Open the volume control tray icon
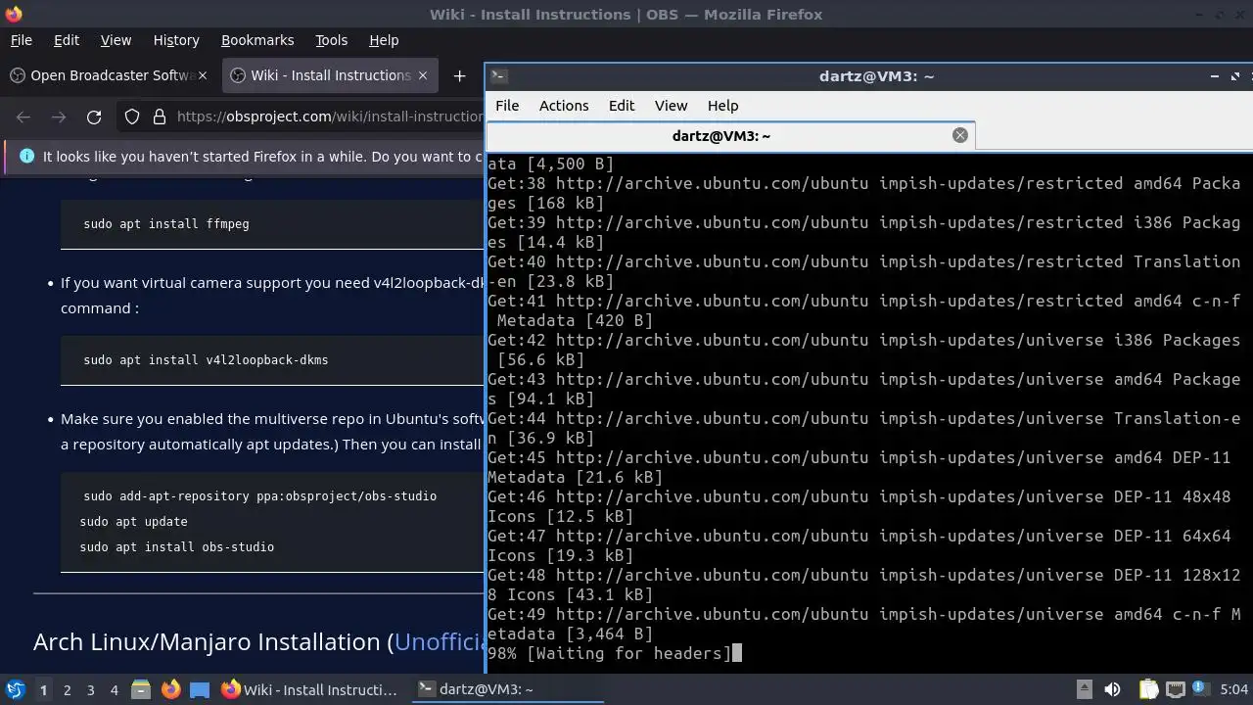 click(x=1112, y=689)
